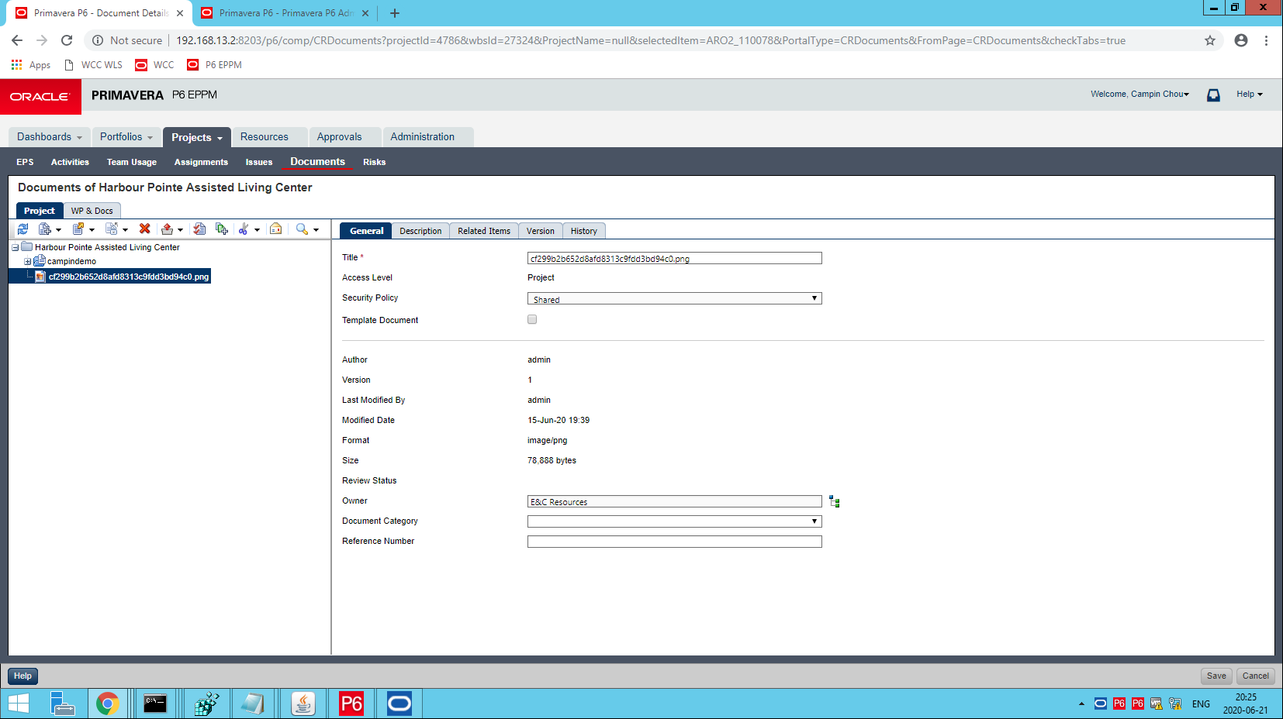Add a new document
The width and height of the screenshot is (1283, 719).
43,229
